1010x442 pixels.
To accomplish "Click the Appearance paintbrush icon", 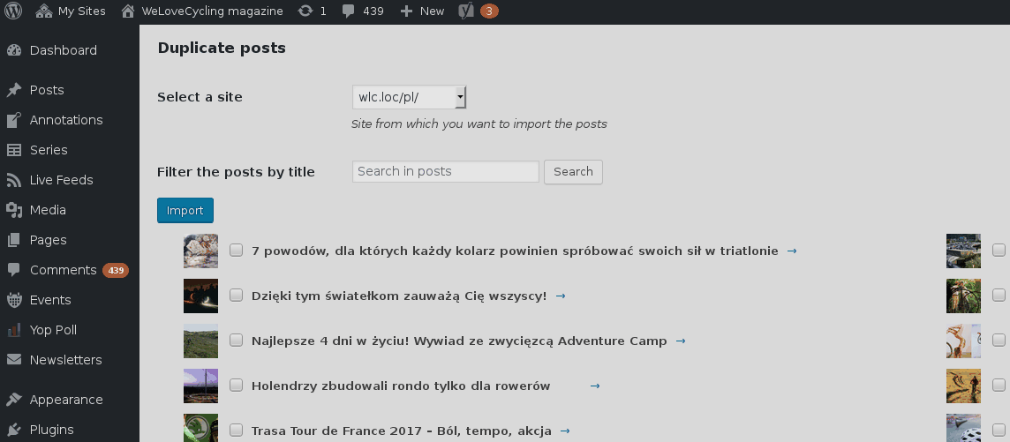I will (x=14, y=400).
